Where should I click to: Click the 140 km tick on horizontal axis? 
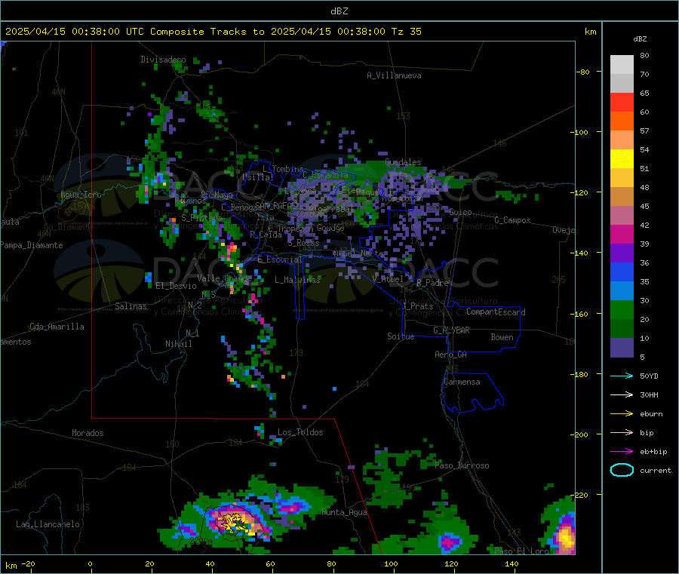512,563
